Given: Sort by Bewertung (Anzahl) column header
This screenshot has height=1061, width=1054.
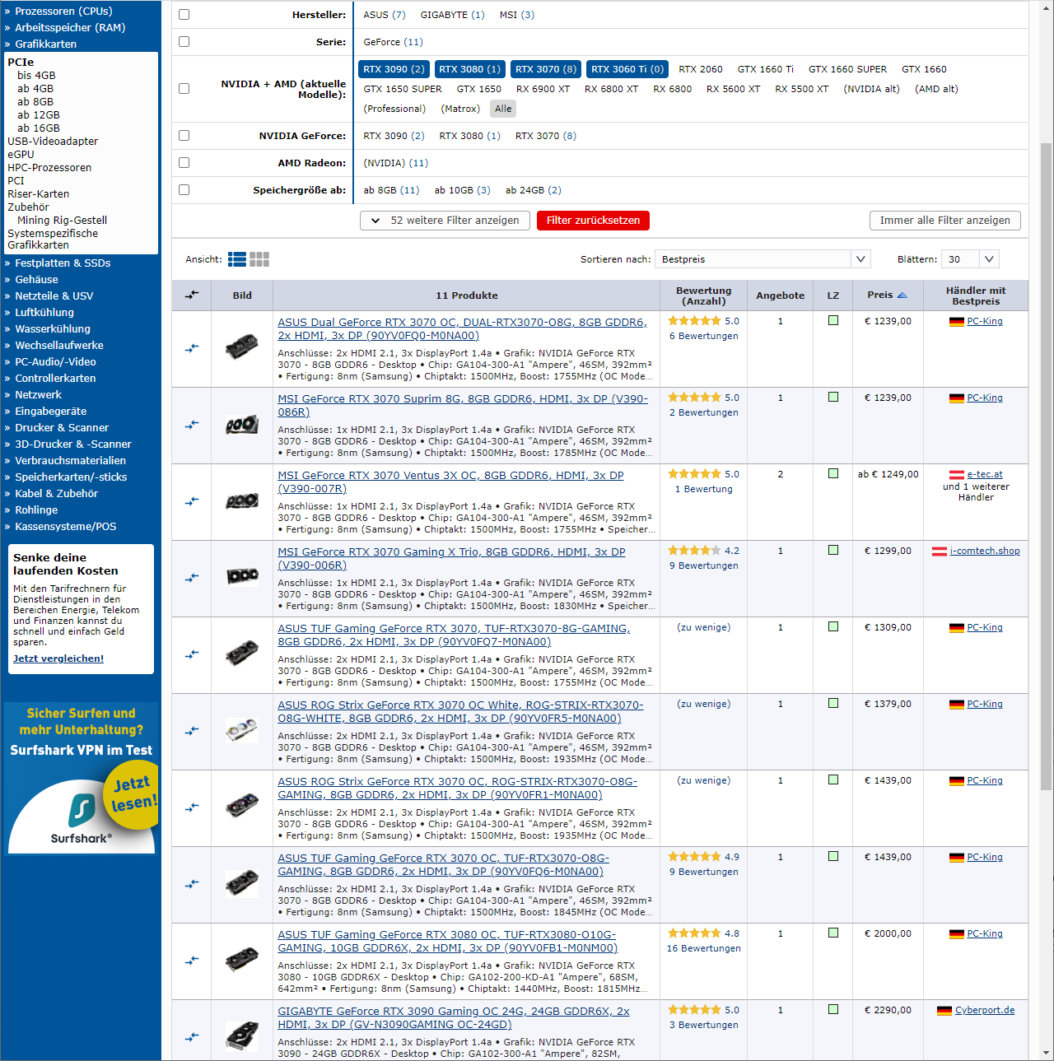Looking at the screenshot, I should [x=704, y=295].
